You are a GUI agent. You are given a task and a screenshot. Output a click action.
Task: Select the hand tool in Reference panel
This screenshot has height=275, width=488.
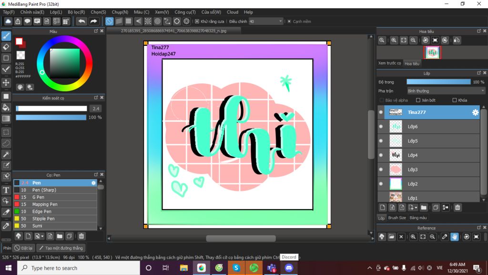(x=454, y=237)
